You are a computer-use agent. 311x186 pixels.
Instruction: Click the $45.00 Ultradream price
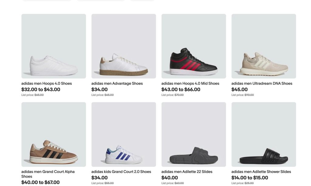click(x=239, y=90)
